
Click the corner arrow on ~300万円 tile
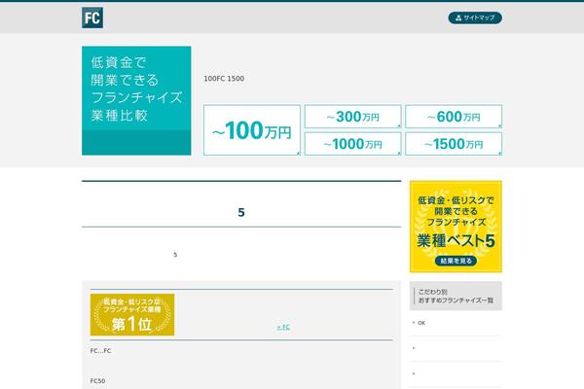point(398,125)
